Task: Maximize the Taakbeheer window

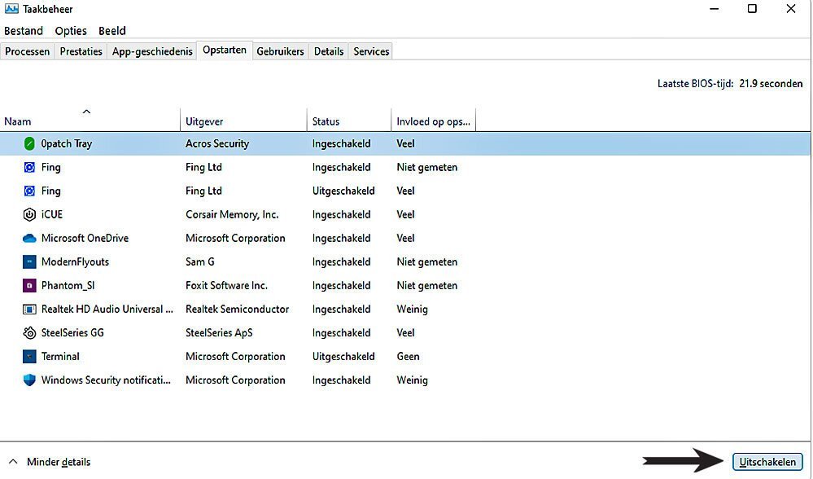Action: point(752,8)
